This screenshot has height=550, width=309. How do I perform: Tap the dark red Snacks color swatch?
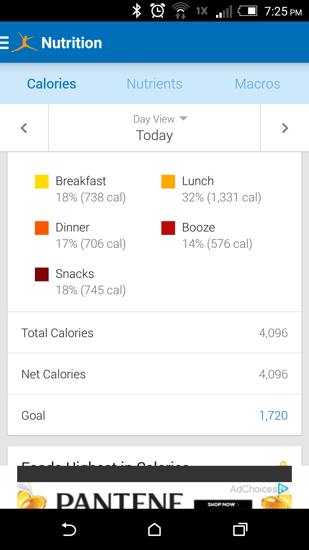pos(42,274)
